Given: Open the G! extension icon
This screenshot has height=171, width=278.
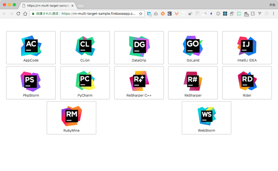Looking at the screenshot, I should pyautogui.click(x=170, y=14).
